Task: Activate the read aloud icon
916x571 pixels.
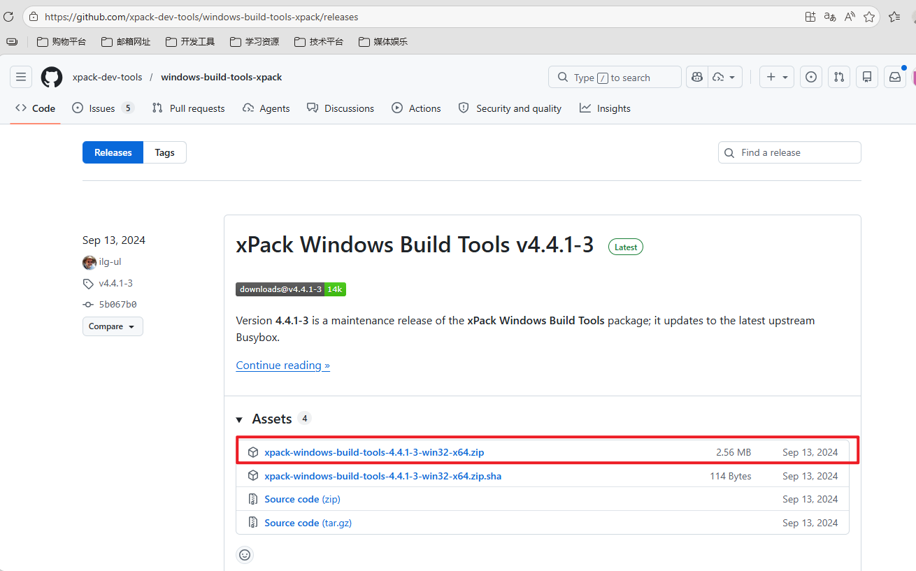Action: [850, 16]
